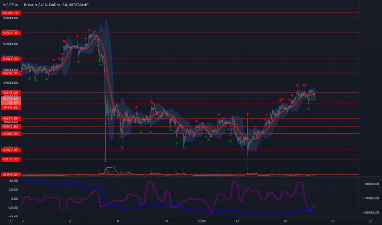Select the 54381.19 price line label
The height and width of the screenshot is (225, 382).
11,13
